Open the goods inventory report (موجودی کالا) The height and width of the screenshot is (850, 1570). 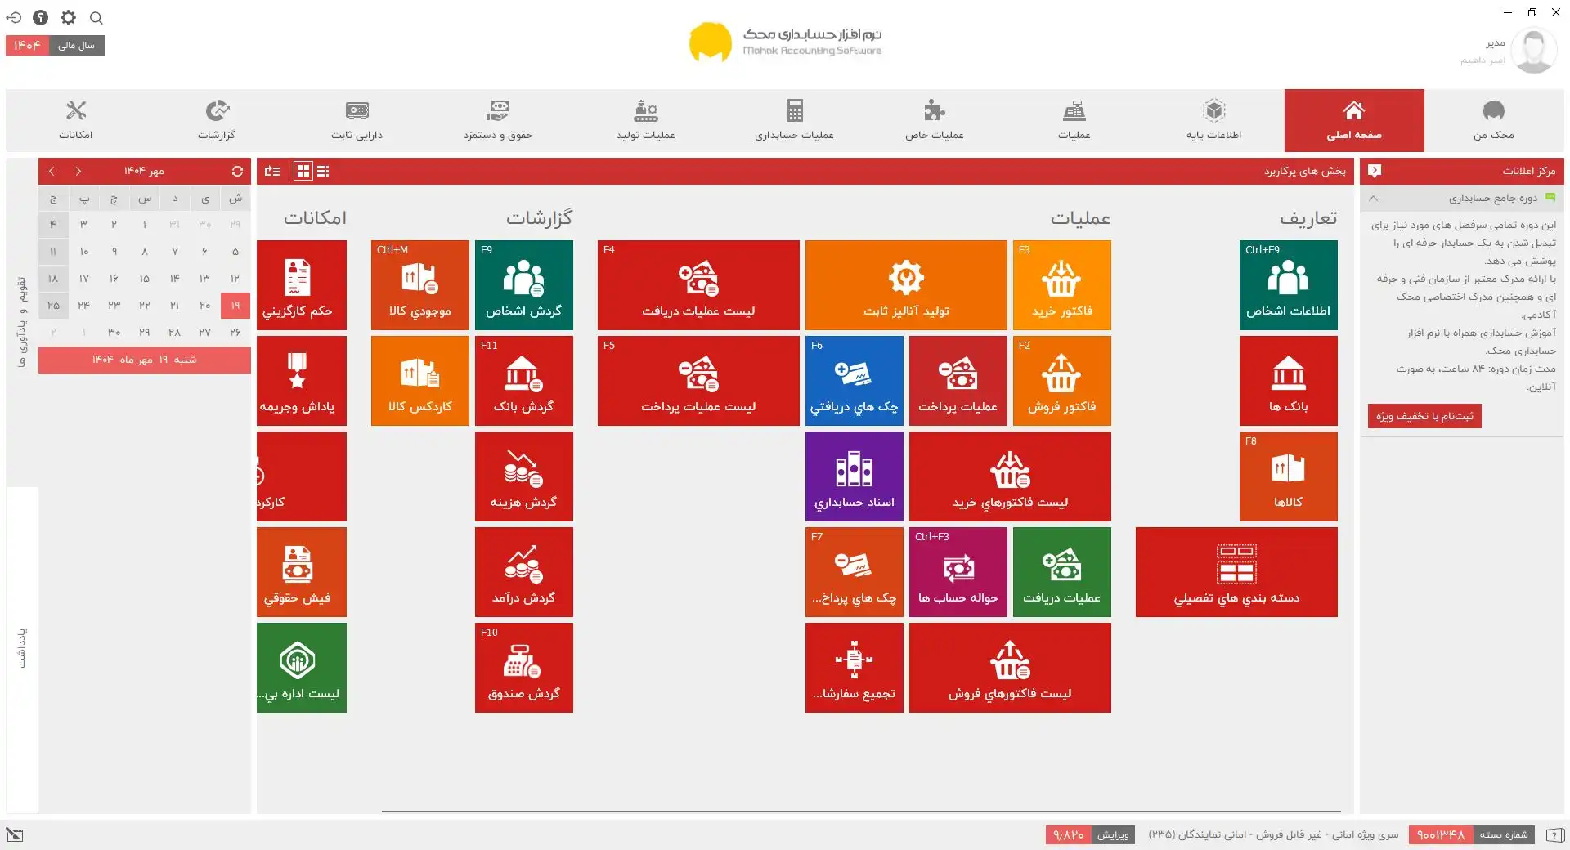[x=419, y=285]
